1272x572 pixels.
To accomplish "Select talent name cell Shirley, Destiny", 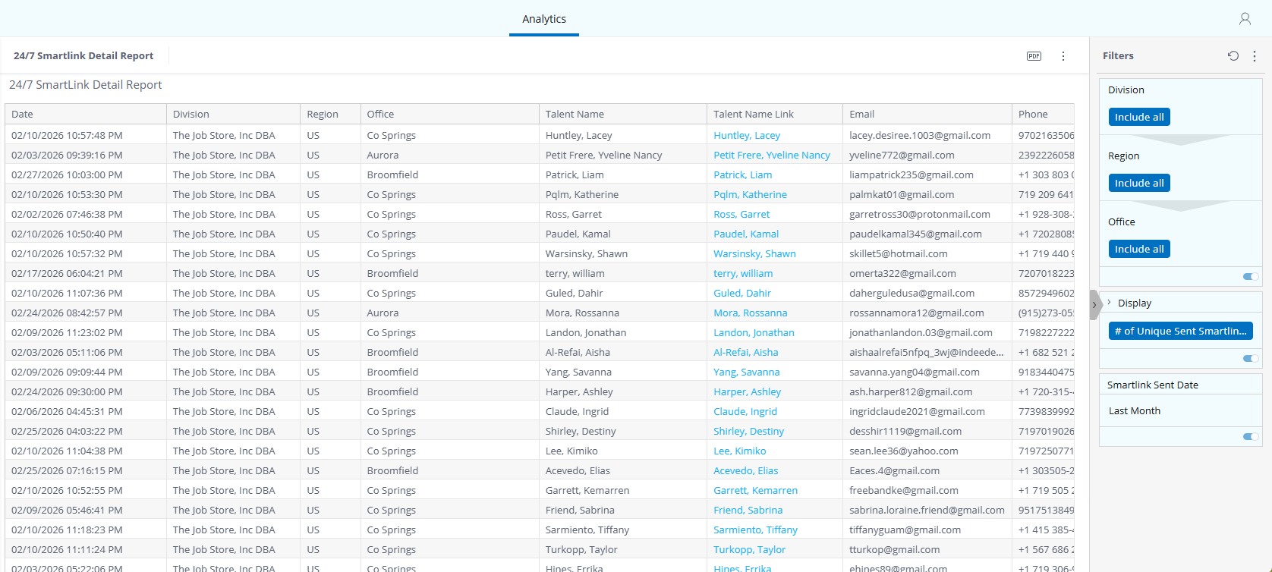I will pos(623,431).
